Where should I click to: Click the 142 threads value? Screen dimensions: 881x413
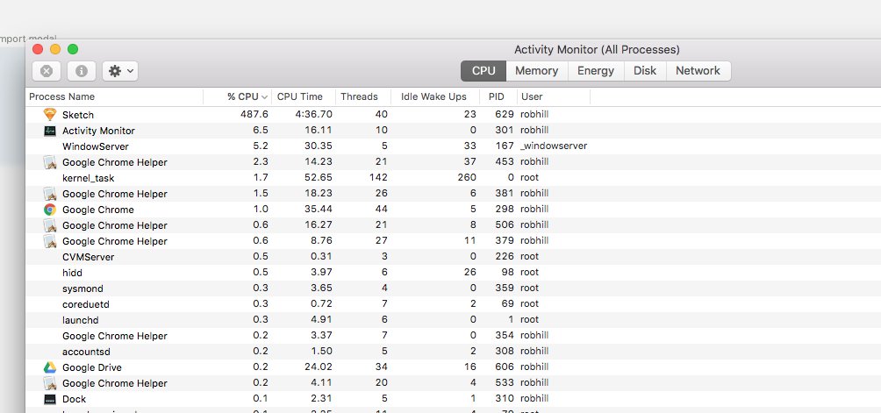[x=378, y=178]
